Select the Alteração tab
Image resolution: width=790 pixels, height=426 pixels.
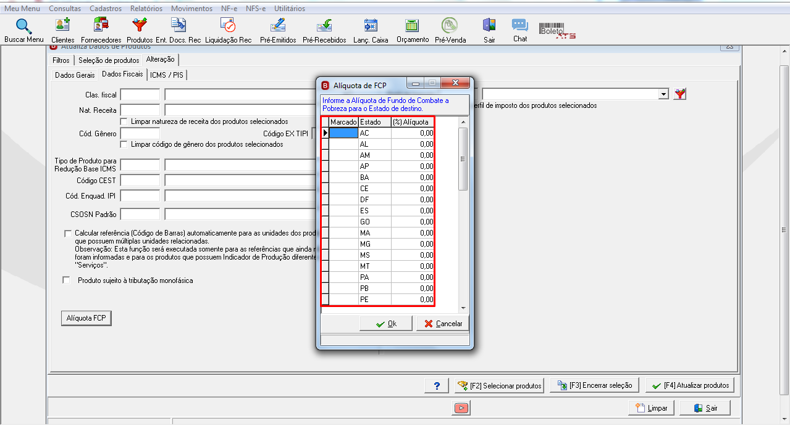pos(161,60)
